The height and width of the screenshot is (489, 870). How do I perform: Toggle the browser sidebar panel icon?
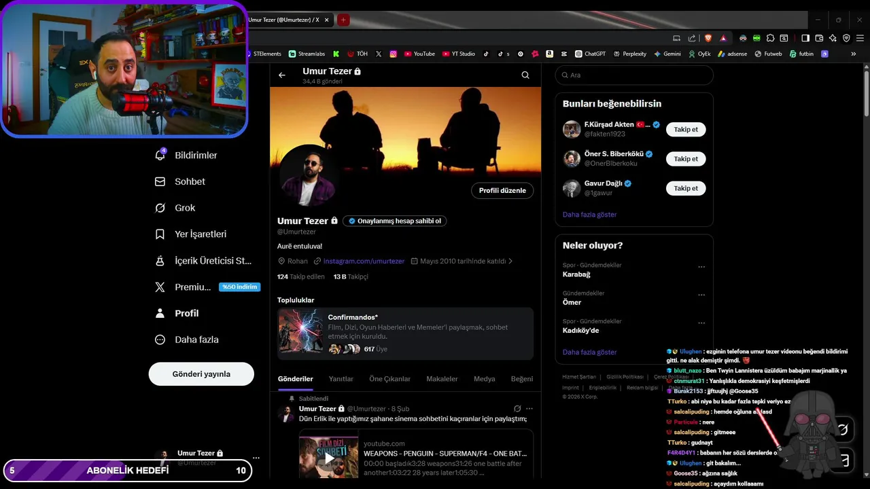click(x=805, y=38)
